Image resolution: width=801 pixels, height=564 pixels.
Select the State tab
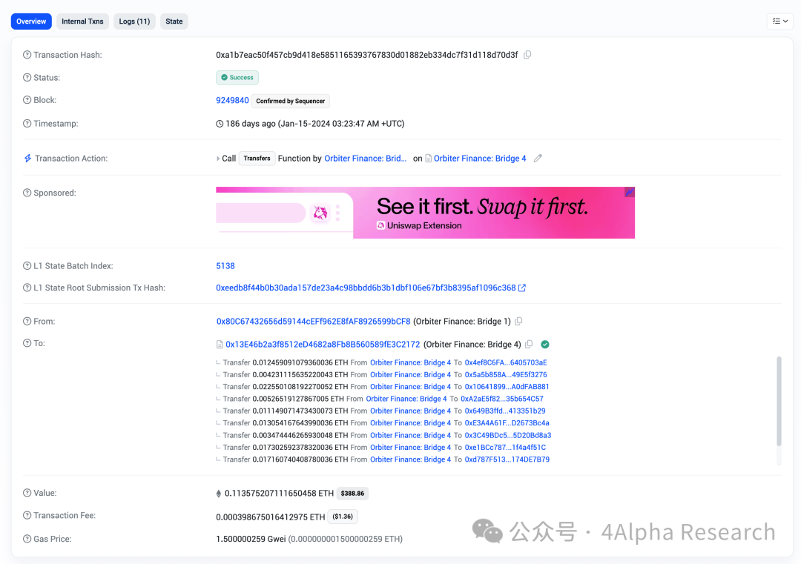[174, 21]
